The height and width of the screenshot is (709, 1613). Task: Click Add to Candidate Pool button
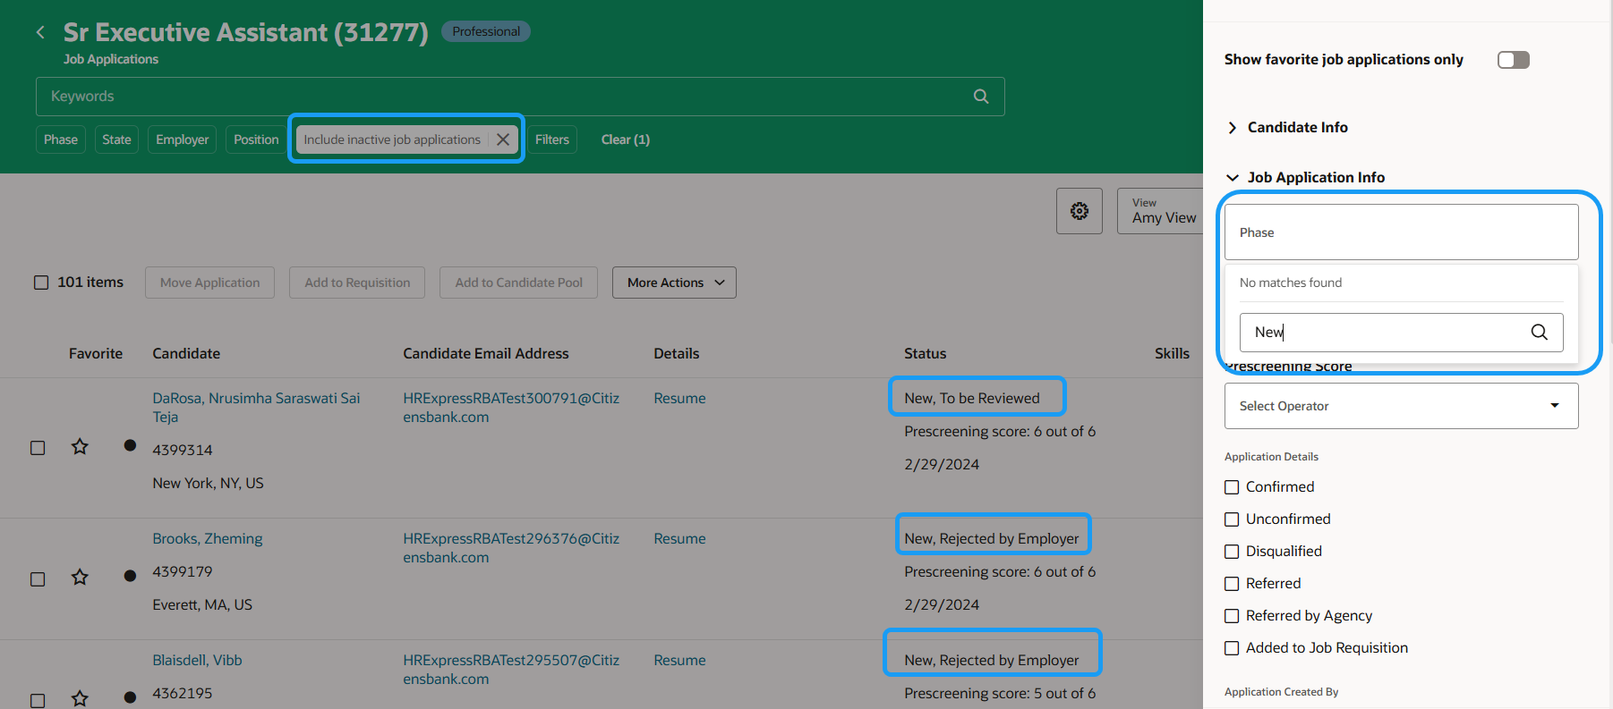tap(518, 283)
